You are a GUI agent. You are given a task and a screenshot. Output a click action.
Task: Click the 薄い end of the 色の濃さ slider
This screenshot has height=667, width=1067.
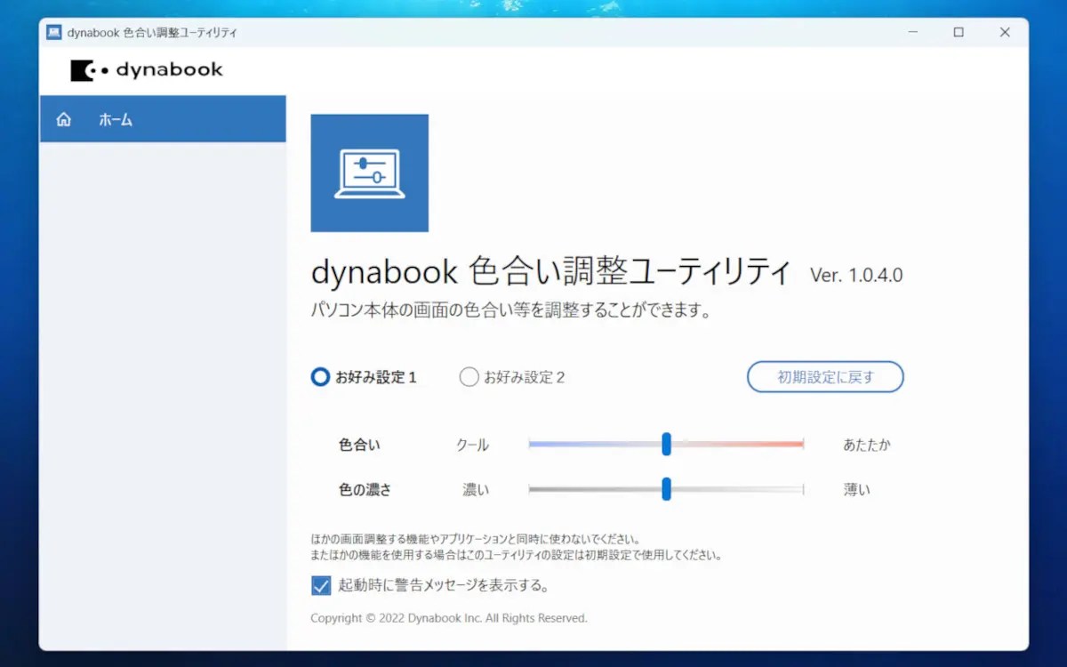pyautogui.click(x=798, y=489)
